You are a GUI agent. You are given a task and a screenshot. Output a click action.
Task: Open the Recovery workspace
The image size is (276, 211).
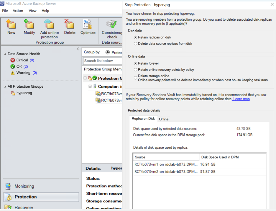click(x=41, y=207)
